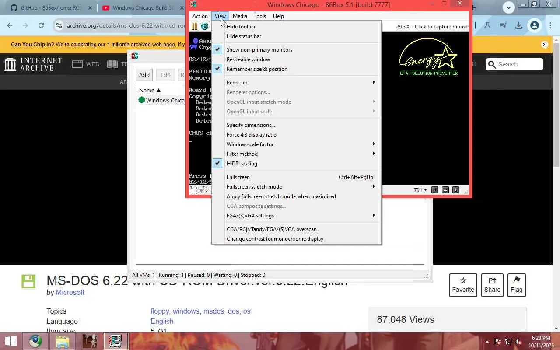The height and width of the screenshot is (350, 560).
Task: Select Fullscreen from the View menu
Action: [297, 177]
